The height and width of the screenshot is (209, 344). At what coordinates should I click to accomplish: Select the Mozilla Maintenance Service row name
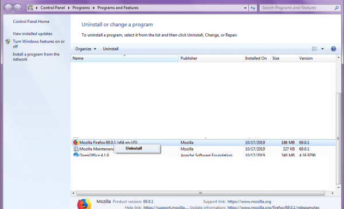tap(96, 149)
